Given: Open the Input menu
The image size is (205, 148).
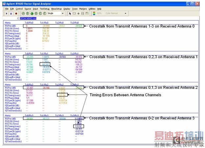Looking at the screenshot, I should pos(35,9).
